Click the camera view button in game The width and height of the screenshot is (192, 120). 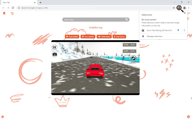click(55, 54)
